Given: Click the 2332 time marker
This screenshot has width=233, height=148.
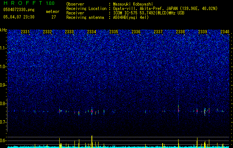Looking at the screenshot, I should coord(47,32).
